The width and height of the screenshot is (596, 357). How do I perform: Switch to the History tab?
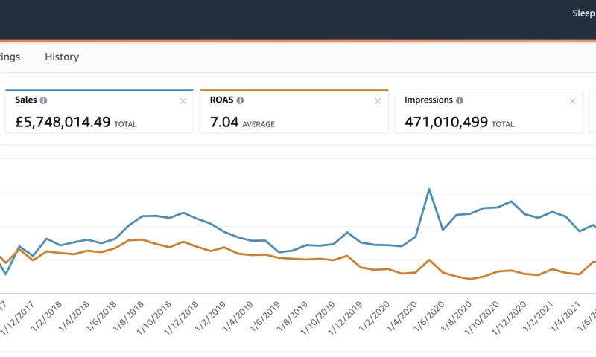click(x=62, y=57)
